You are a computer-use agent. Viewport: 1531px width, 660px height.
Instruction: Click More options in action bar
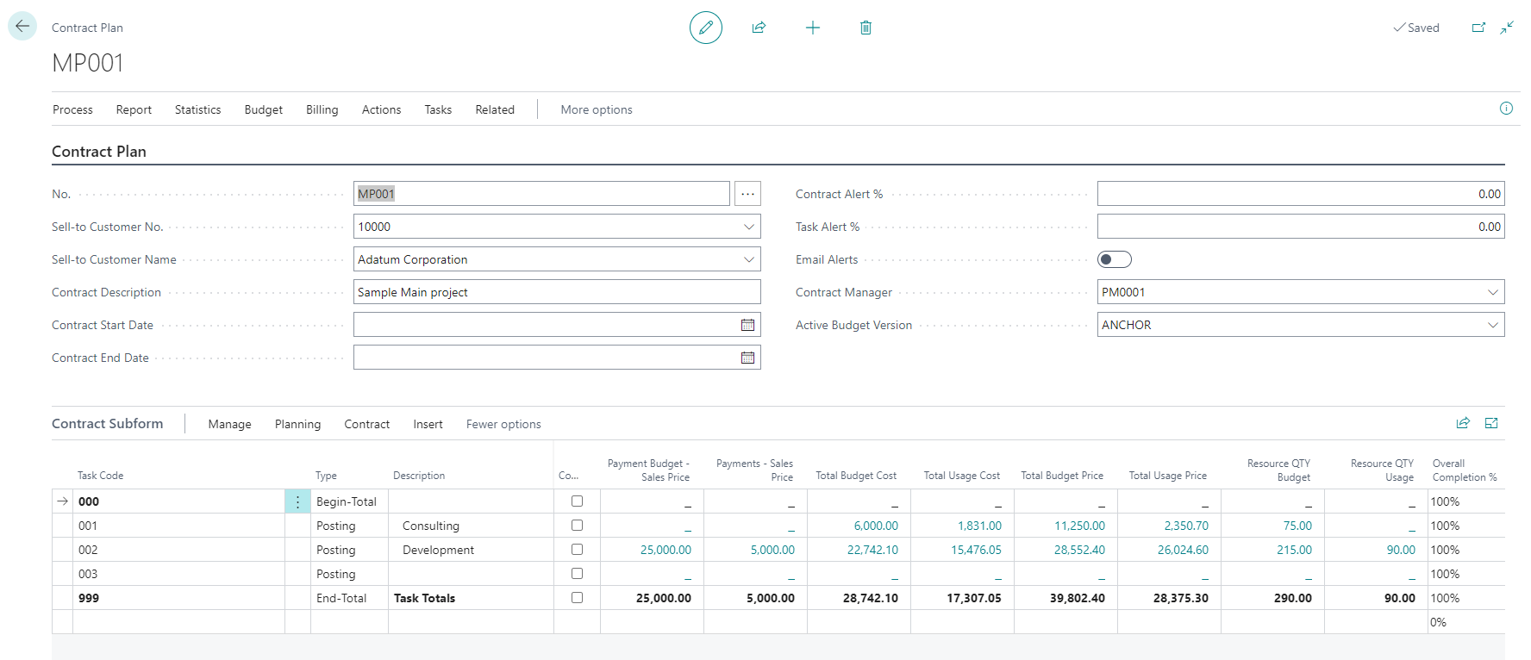click(597, 109)
